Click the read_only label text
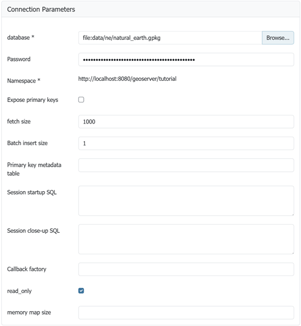The image size is (301, 326). point(19,291)
